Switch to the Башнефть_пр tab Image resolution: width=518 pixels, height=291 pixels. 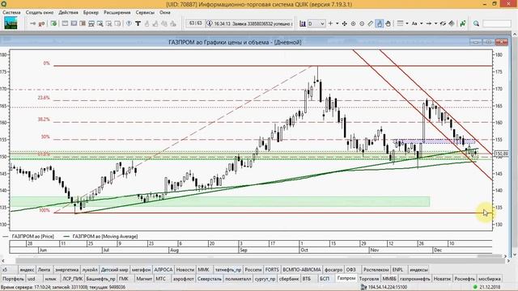pyautogui.click(x=100, y=279)
